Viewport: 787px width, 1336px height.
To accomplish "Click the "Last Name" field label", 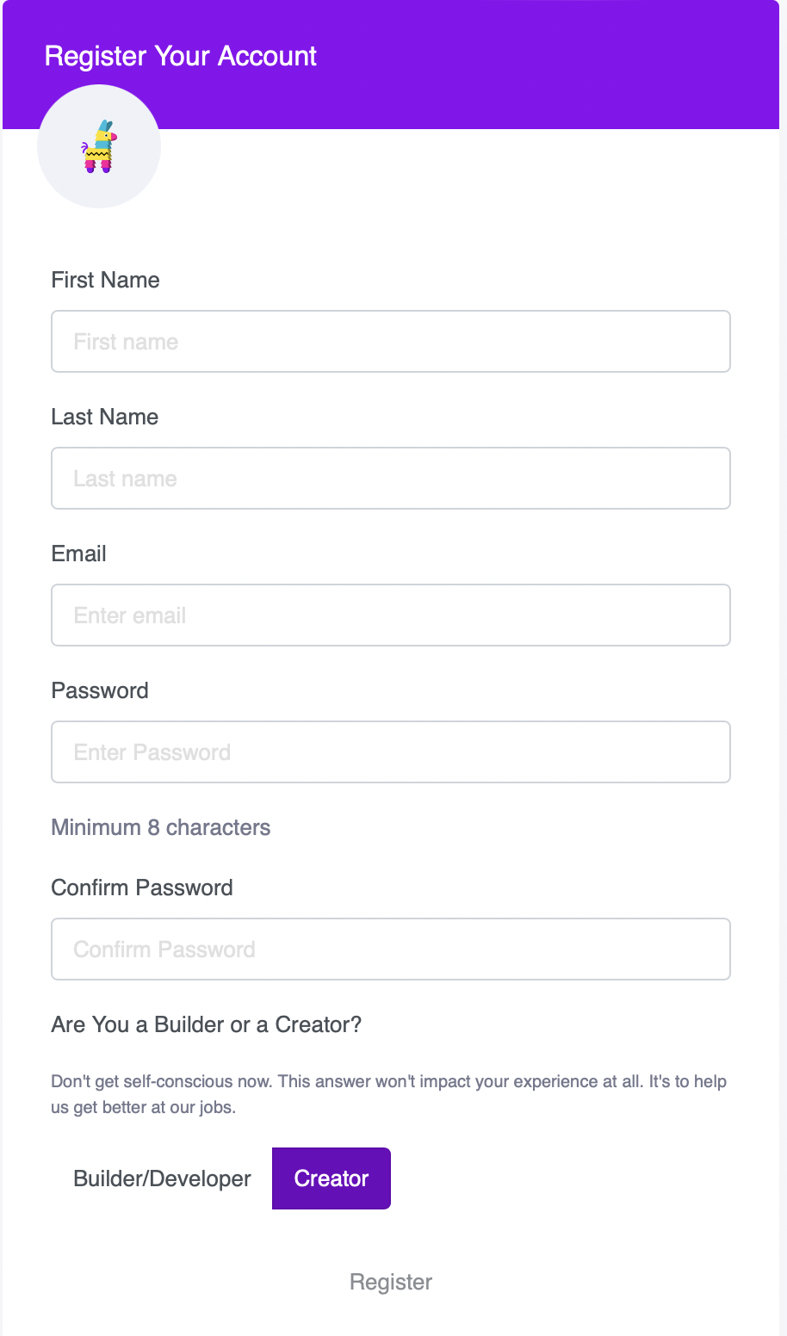I will pos(105,417).
